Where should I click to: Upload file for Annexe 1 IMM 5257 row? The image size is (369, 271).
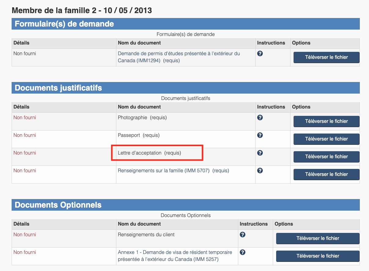click(x=318, y=256)
